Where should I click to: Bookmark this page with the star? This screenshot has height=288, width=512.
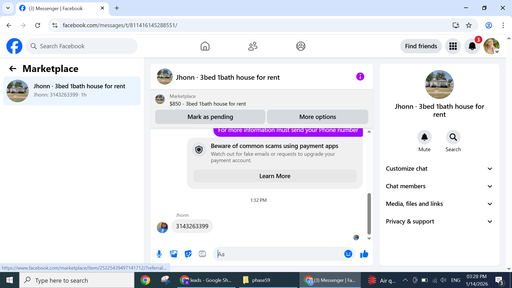coord(469,25)
